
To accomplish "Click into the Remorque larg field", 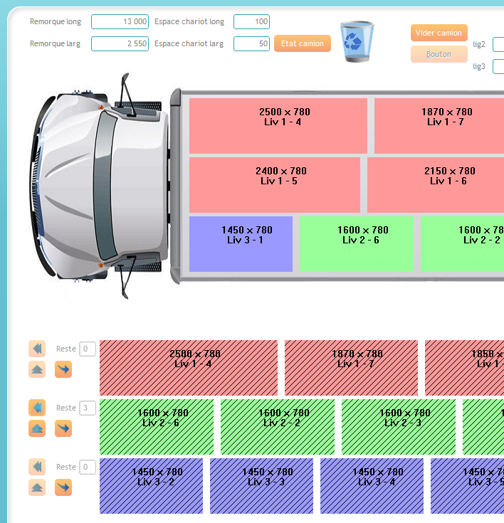I will click(120, 44).
